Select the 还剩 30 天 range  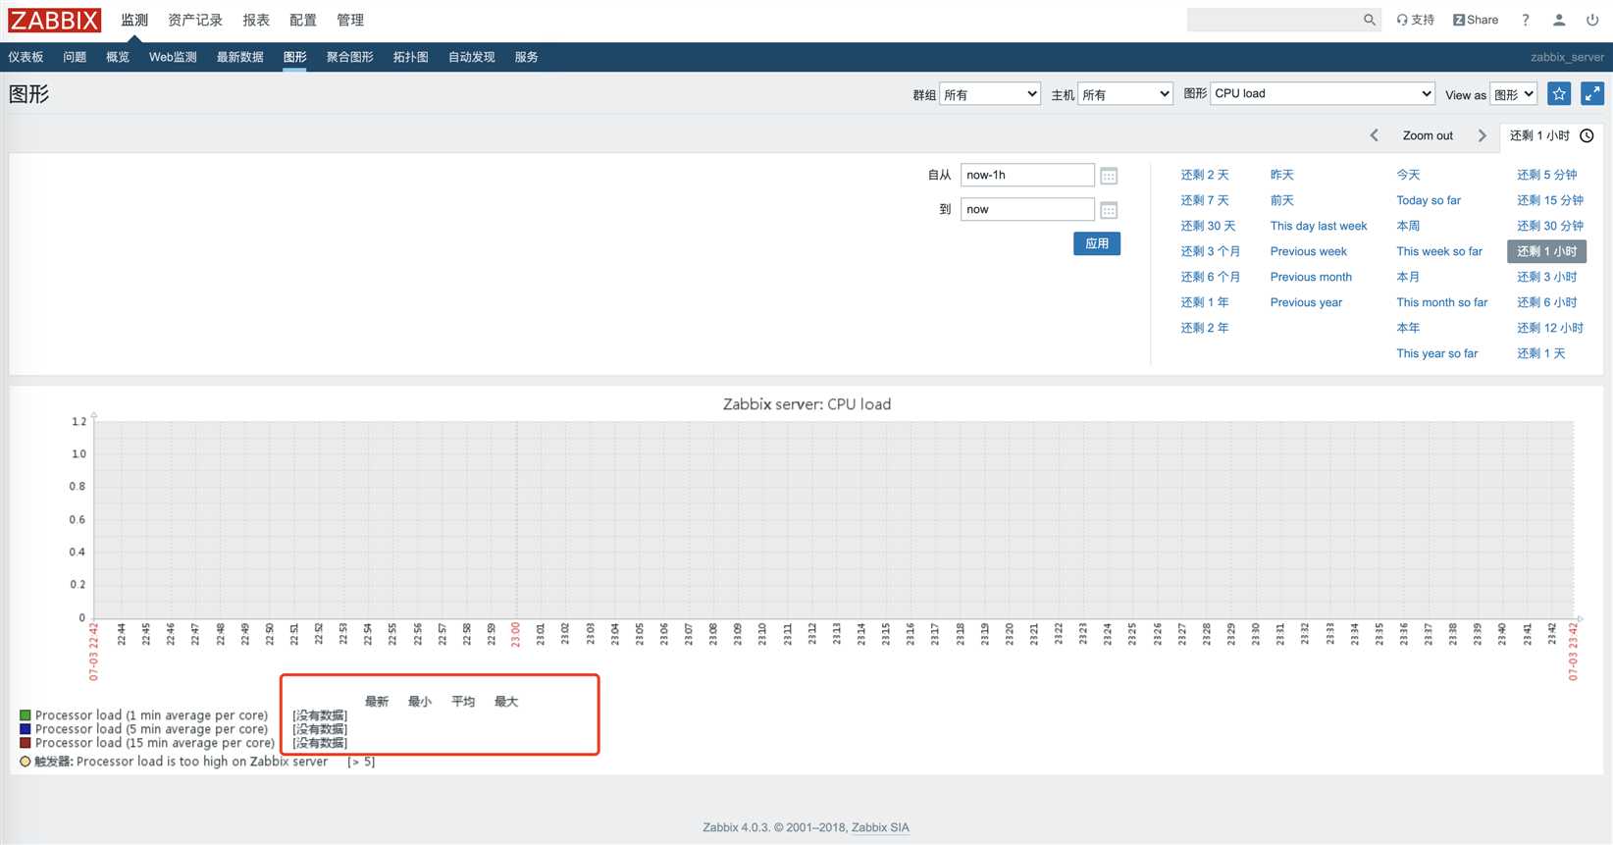[x=1208, y=226]
